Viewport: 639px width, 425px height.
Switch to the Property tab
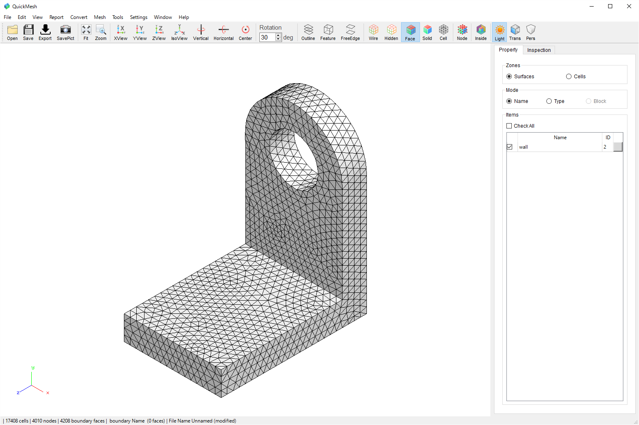pyautogui.click(x=508, y=50)
